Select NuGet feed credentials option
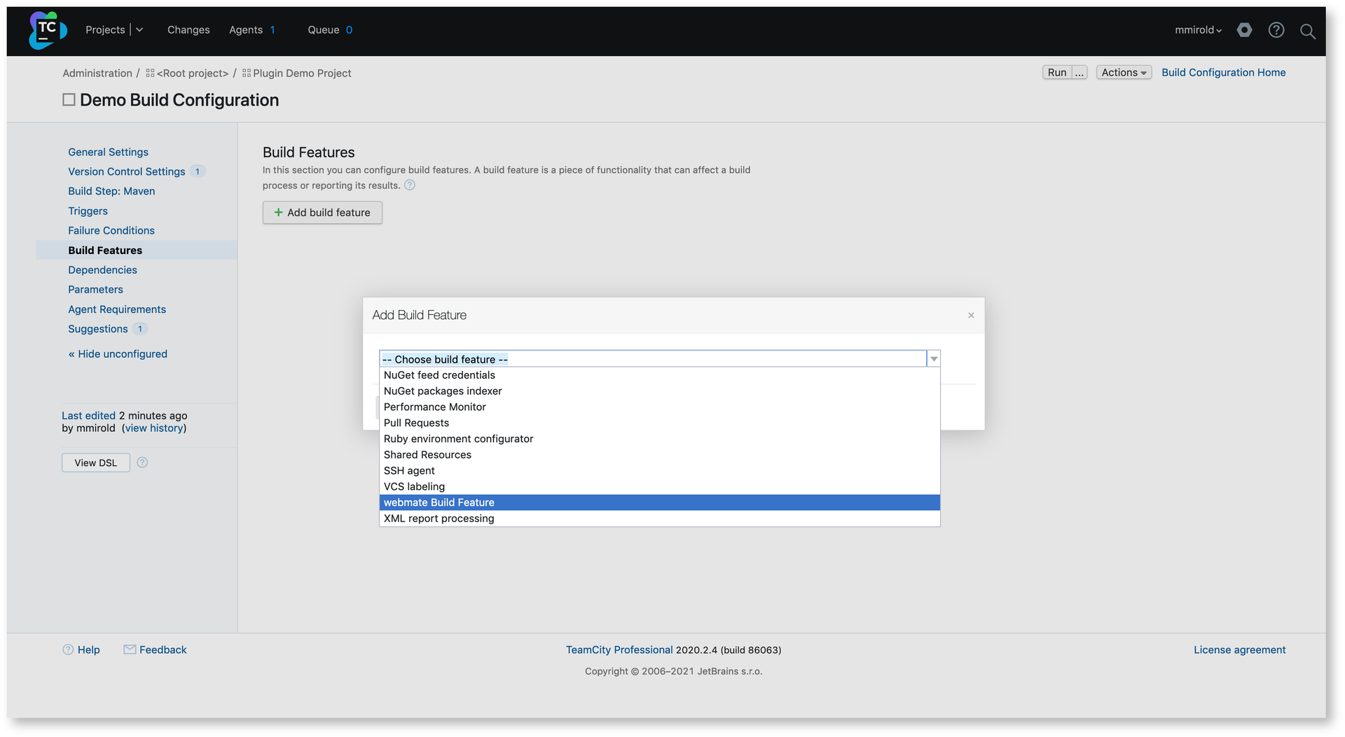 point(660,375)
